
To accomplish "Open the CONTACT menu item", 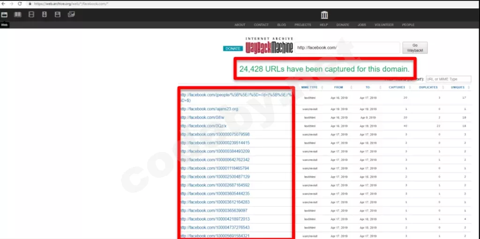I will pyautogui.click(x=261, y=25).
